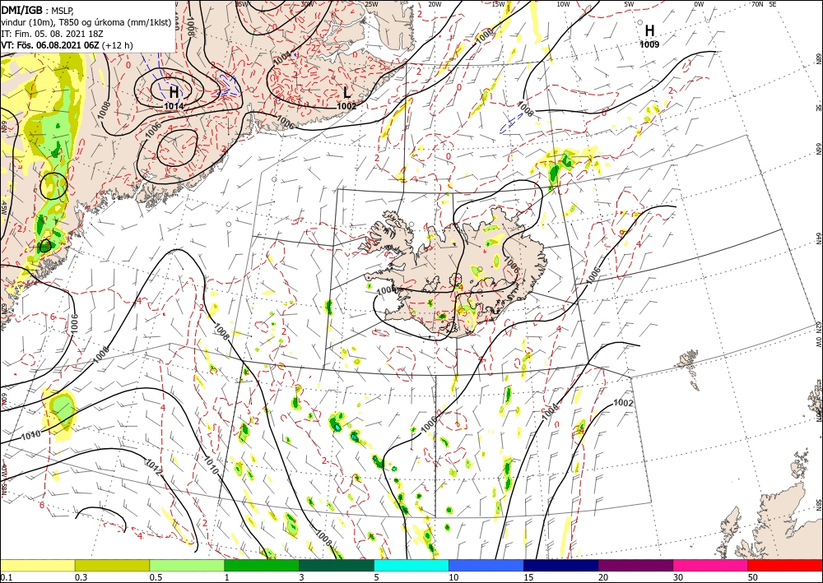Click the 20W longitude label at top
The image size is (823, 583).
(434, 4)
